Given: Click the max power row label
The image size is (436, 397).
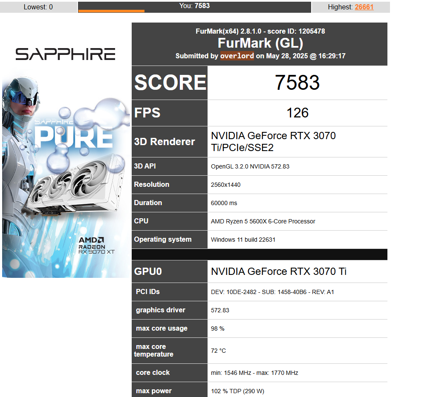Looking at the screenshot, I should click(154, 391).
